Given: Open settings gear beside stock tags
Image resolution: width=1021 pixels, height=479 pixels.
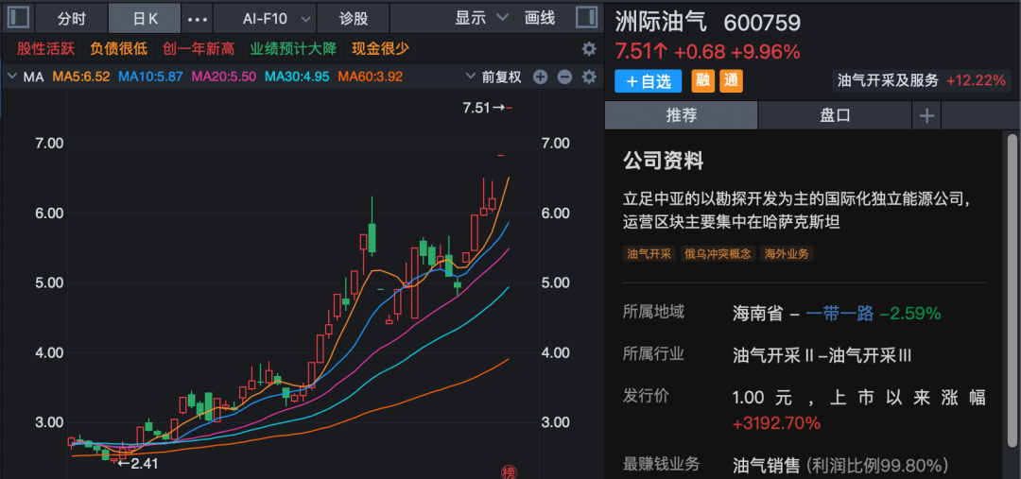Looking at the screenshot, I should click(x=589, y=49).
